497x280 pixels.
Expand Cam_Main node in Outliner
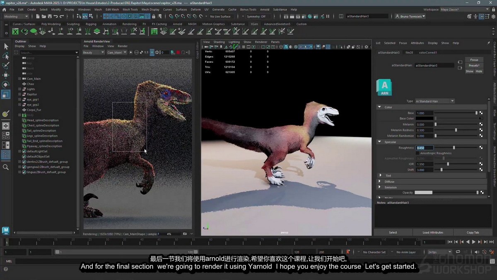coord(19,79)
